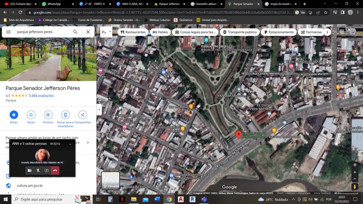Toggle microphone mute in call window
Screen dimensions: 363x204
38,170
